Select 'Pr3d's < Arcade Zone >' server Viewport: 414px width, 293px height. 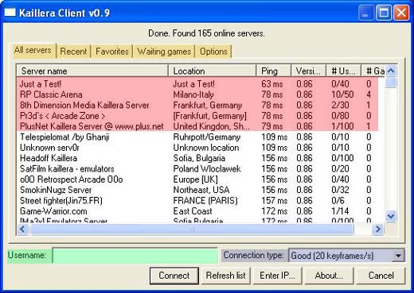pos(197,116)
